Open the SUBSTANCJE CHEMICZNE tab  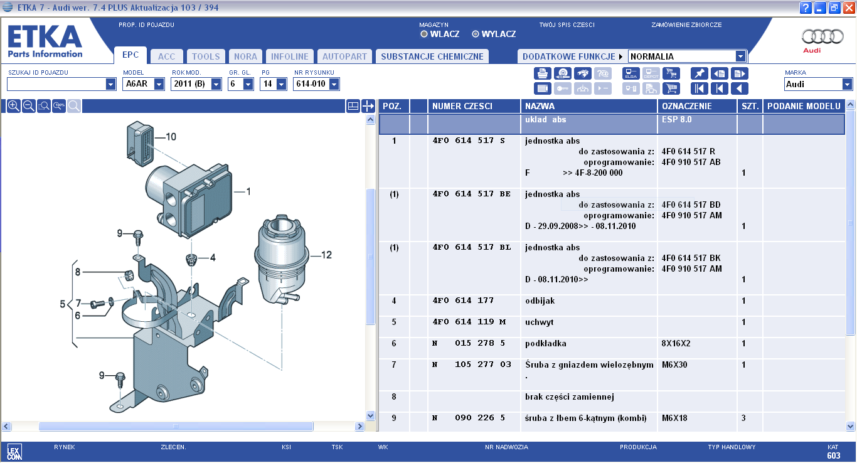click(x=432, y=56)
